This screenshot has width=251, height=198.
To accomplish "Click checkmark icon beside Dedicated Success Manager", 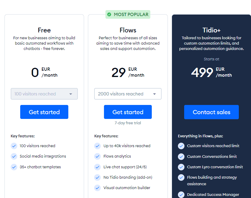I will point(181,195).
